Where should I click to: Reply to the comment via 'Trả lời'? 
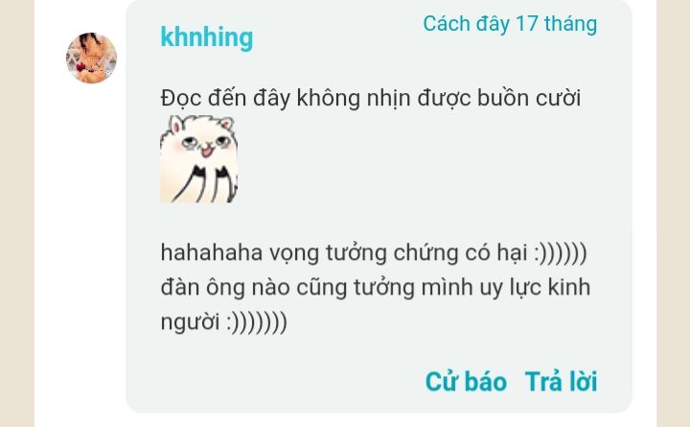coord(561,381)
